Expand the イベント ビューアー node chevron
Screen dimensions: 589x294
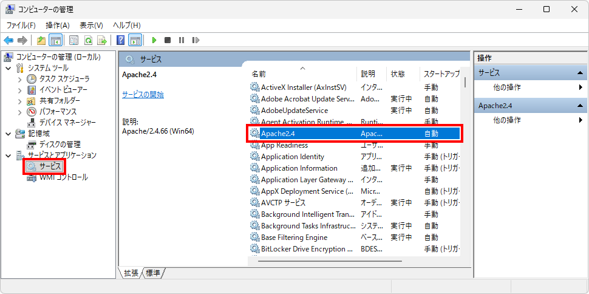click(20, 91)
